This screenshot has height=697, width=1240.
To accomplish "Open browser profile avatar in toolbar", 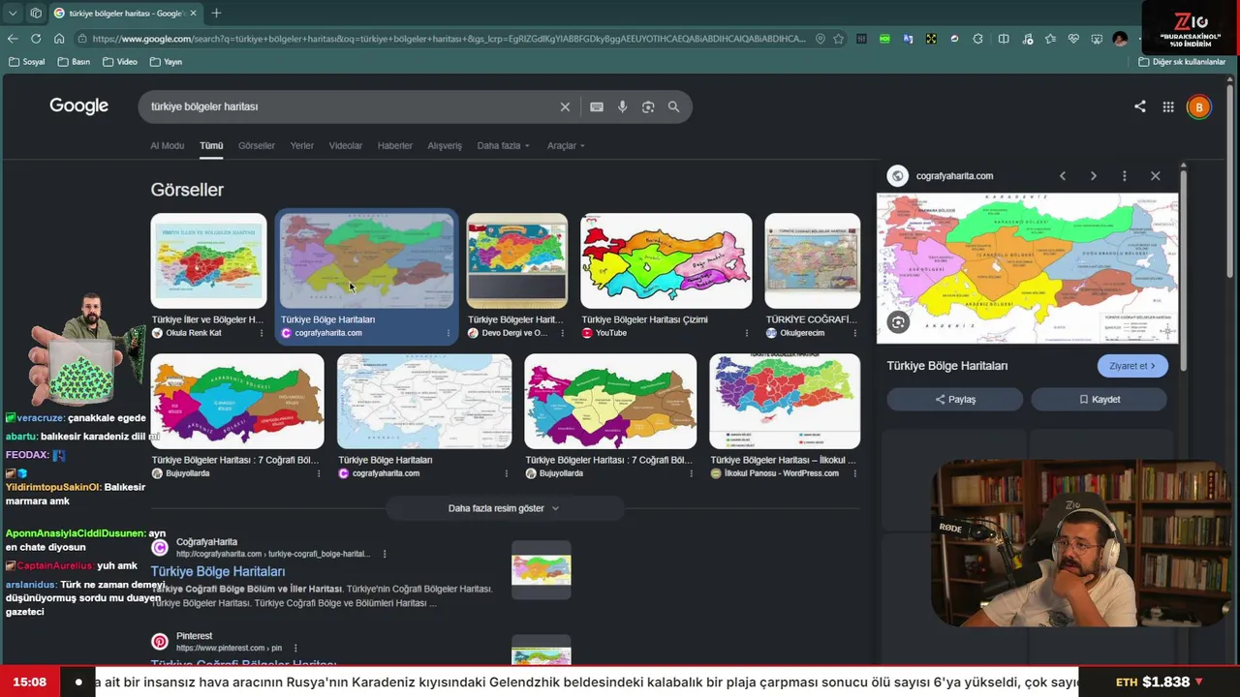I will click(1120, 39).
